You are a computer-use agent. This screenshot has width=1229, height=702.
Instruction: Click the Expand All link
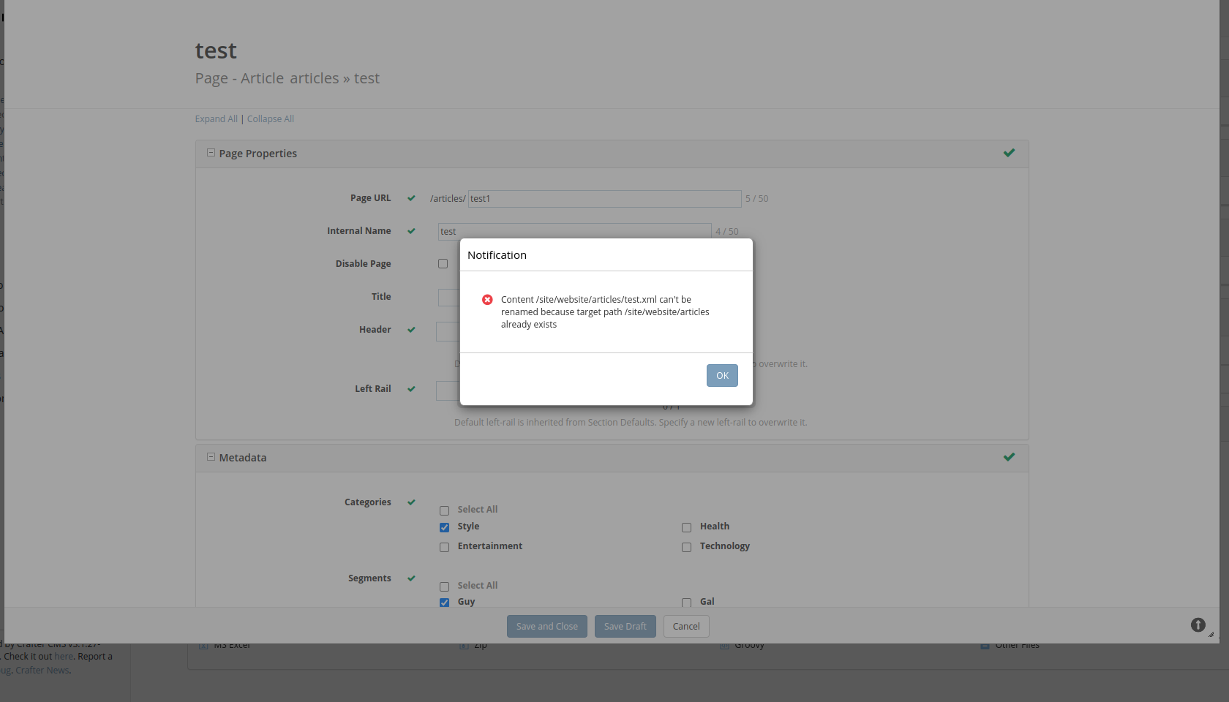pyautogui.click(x=216, y=118)
